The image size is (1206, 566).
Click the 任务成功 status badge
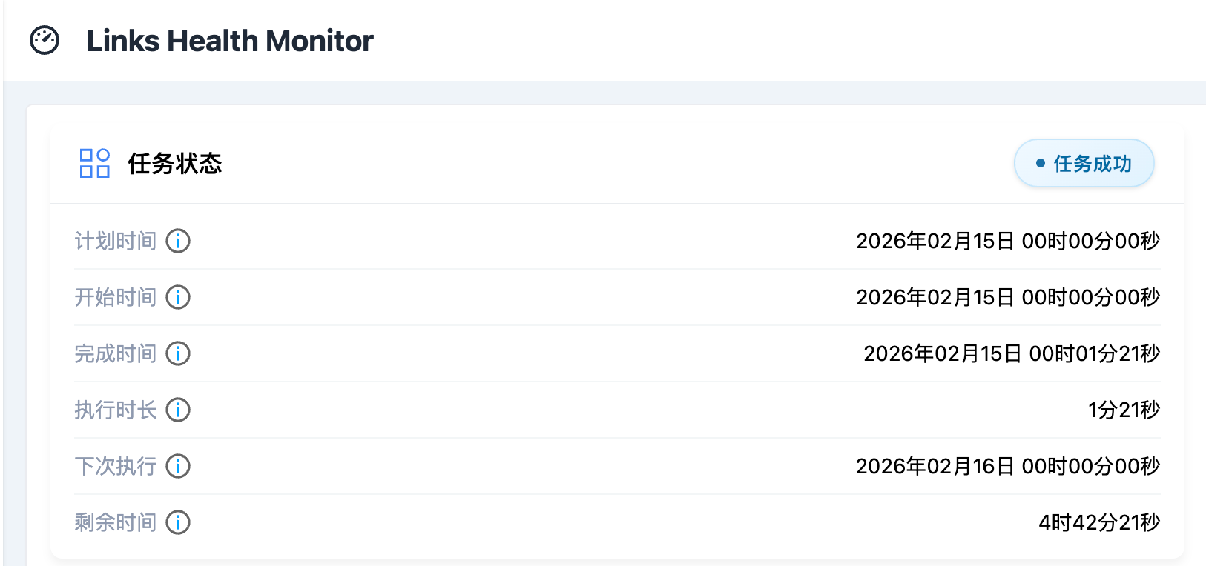click(x=1084, y=164)
